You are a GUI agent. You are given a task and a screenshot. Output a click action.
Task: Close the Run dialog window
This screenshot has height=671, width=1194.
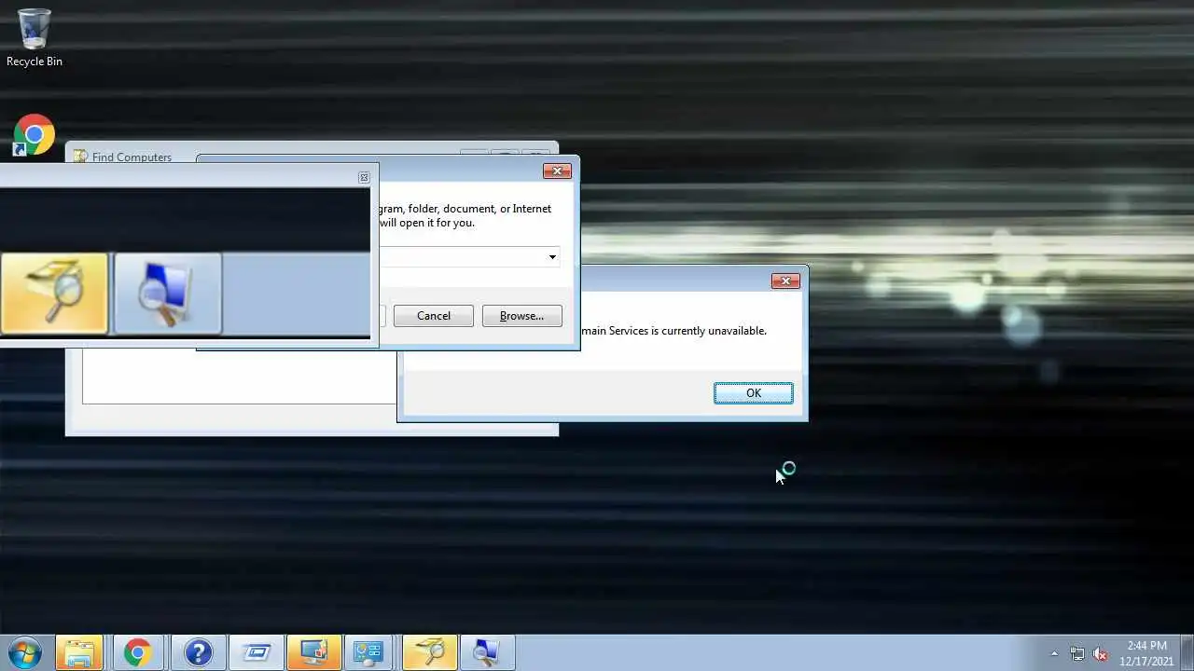click(x=557, y=171)
